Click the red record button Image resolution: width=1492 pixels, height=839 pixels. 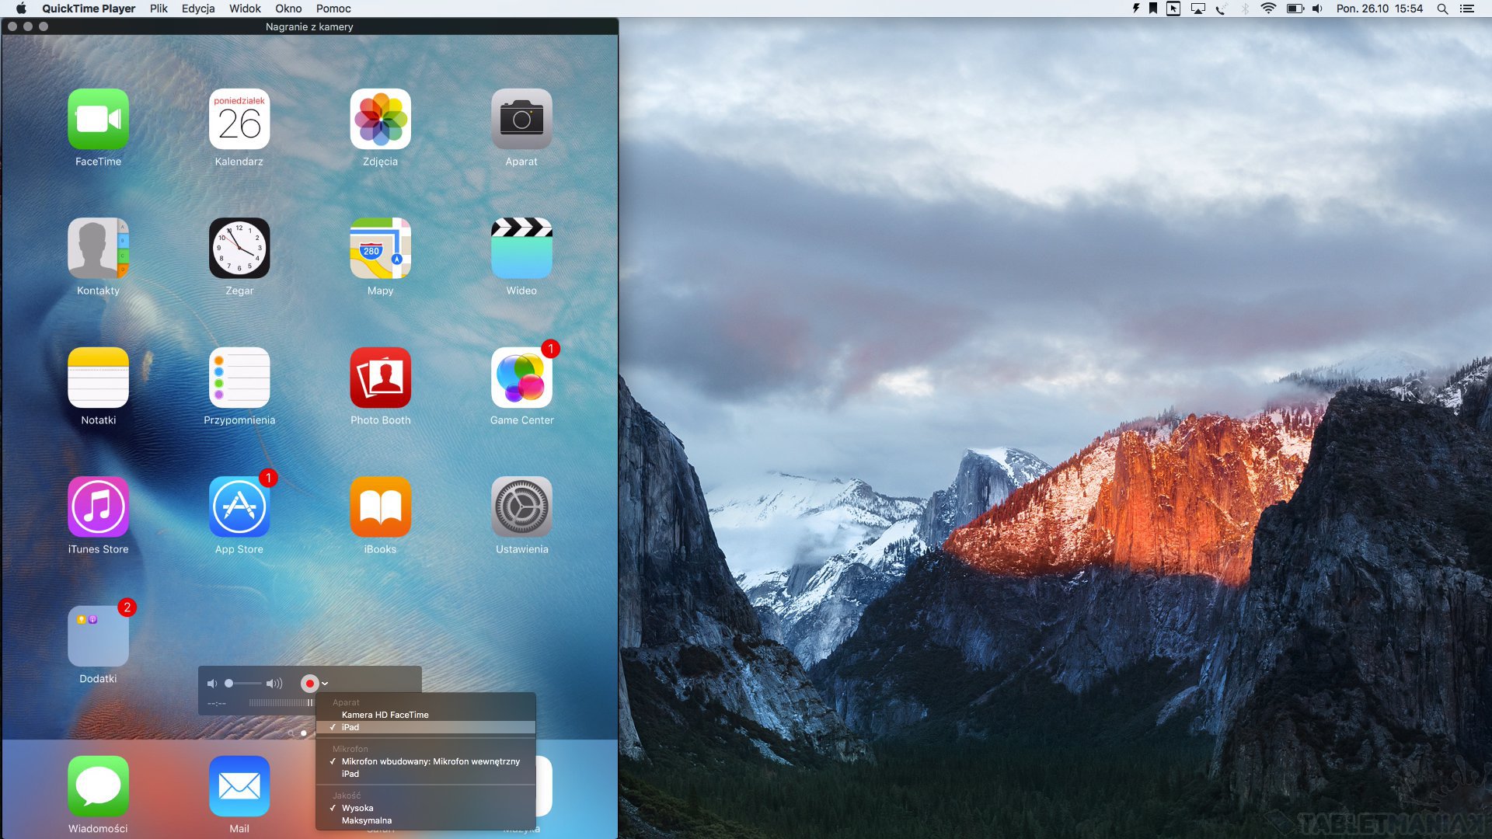[x=309, y=684]
